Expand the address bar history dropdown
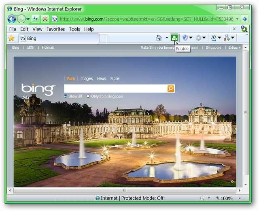 tap(237, 19)
